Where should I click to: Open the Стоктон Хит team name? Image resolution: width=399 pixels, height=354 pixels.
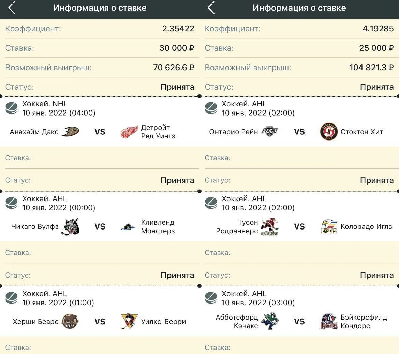[x=361, y=132]
